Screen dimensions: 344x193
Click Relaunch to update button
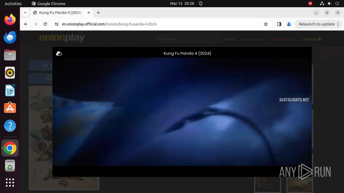[318, 24]
